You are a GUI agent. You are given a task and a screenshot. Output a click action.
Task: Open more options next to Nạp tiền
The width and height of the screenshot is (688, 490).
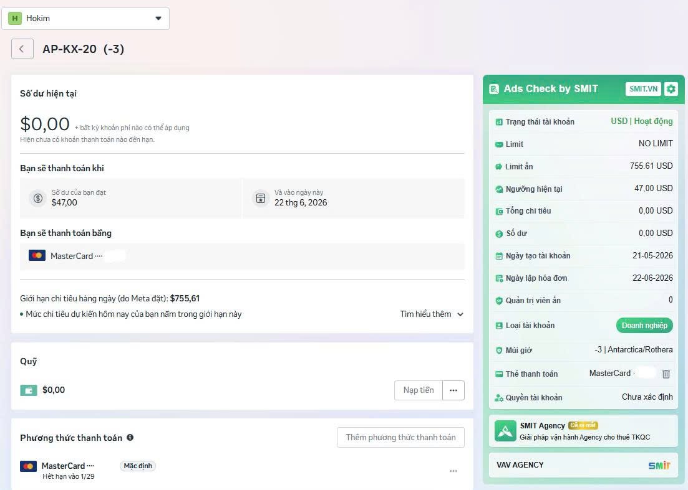453,390
